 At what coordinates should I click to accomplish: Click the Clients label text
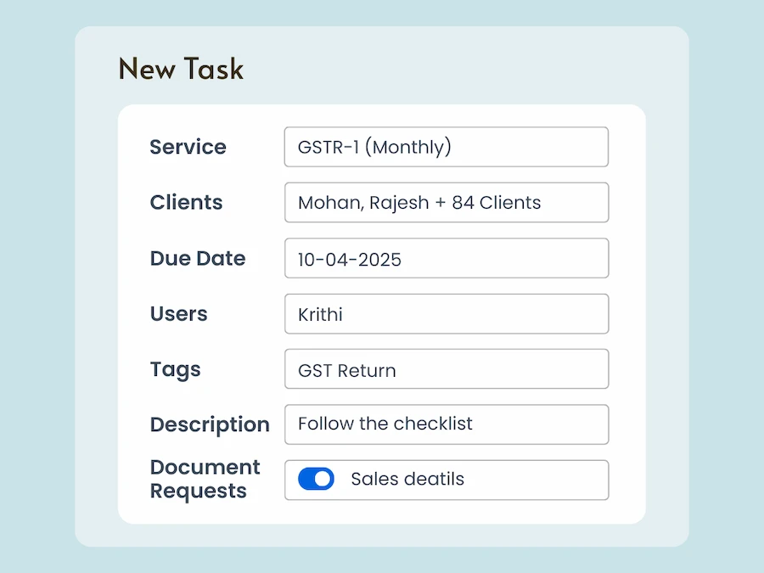[186, 202]
